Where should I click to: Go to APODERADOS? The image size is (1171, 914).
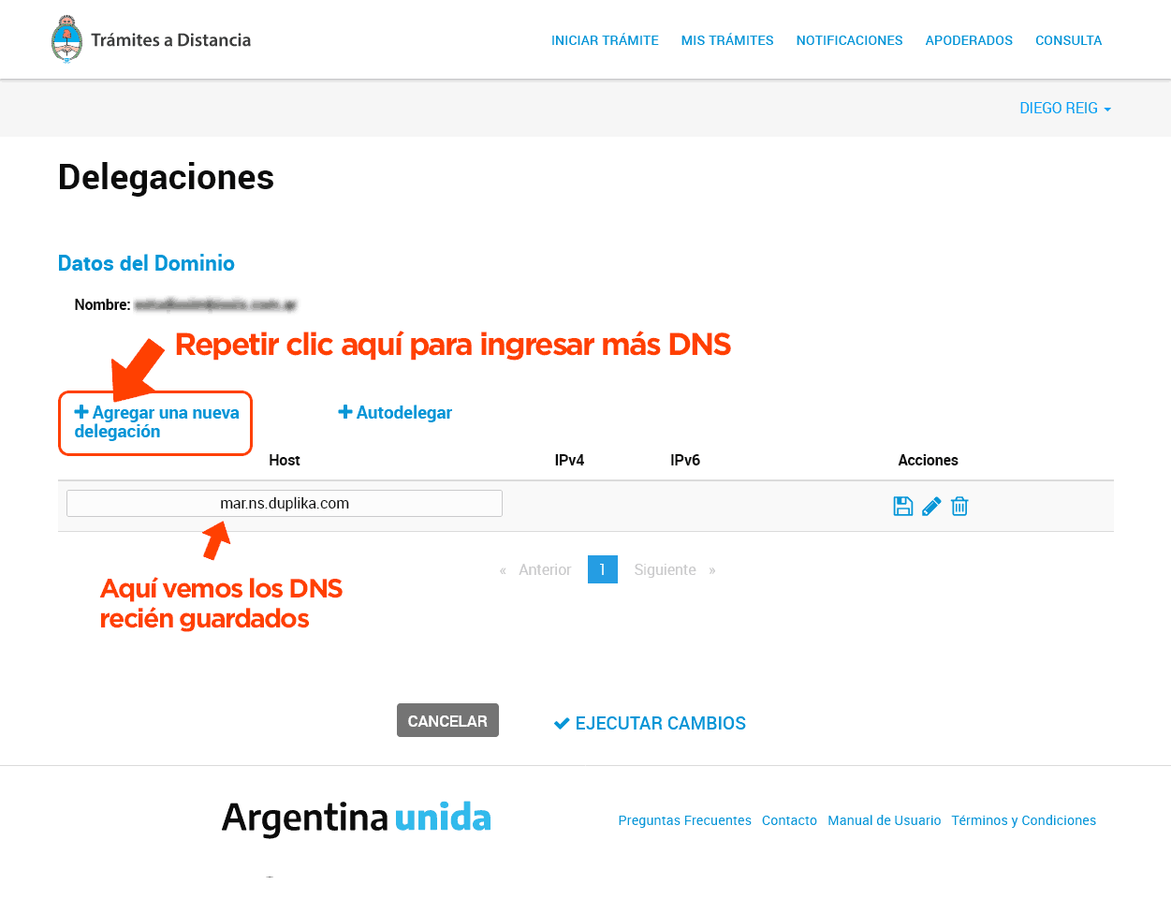969,40
